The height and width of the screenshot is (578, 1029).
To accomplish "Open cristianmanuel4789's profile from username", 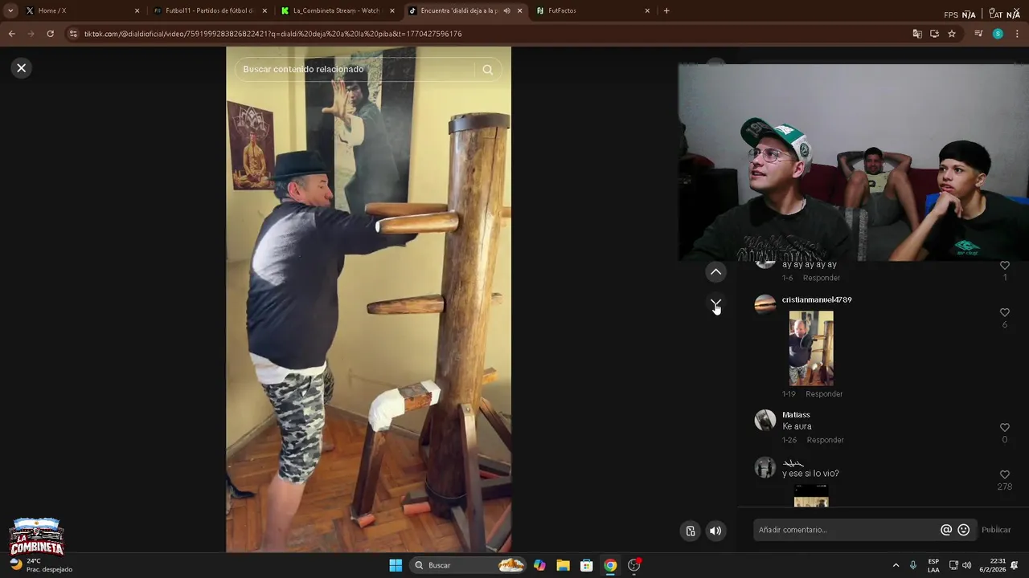I will click(817, 299).
